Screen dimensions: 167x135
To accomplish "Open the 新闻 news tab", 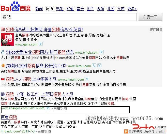I will (39, 9).
